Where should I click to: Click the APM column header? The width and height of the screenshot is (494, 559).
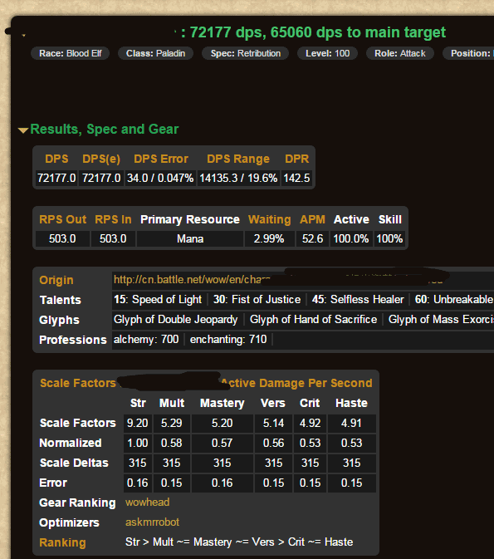coord(312,219)
